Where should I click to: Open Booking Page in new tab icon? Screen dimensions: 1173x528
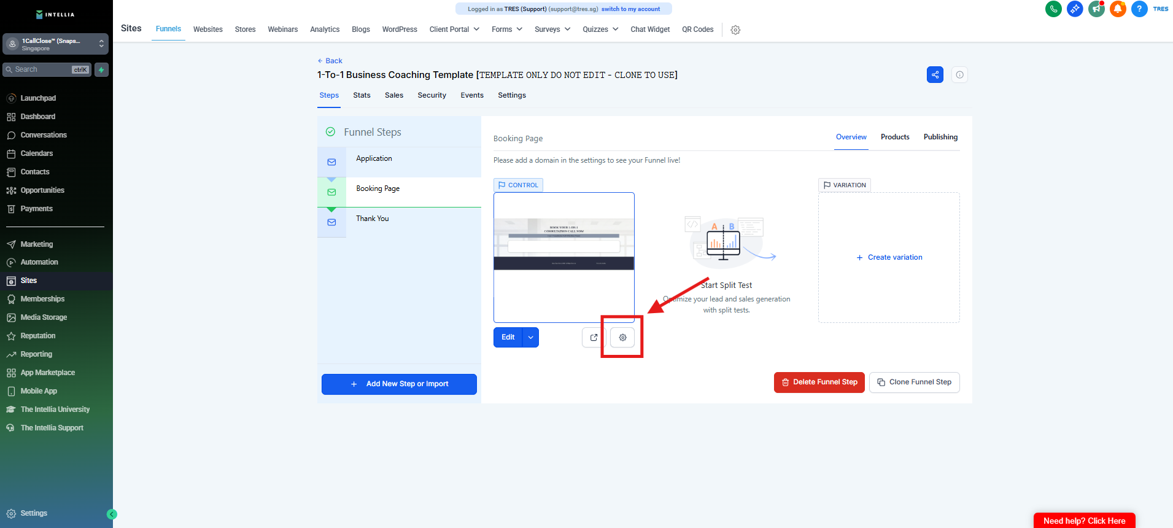[594, 338]
